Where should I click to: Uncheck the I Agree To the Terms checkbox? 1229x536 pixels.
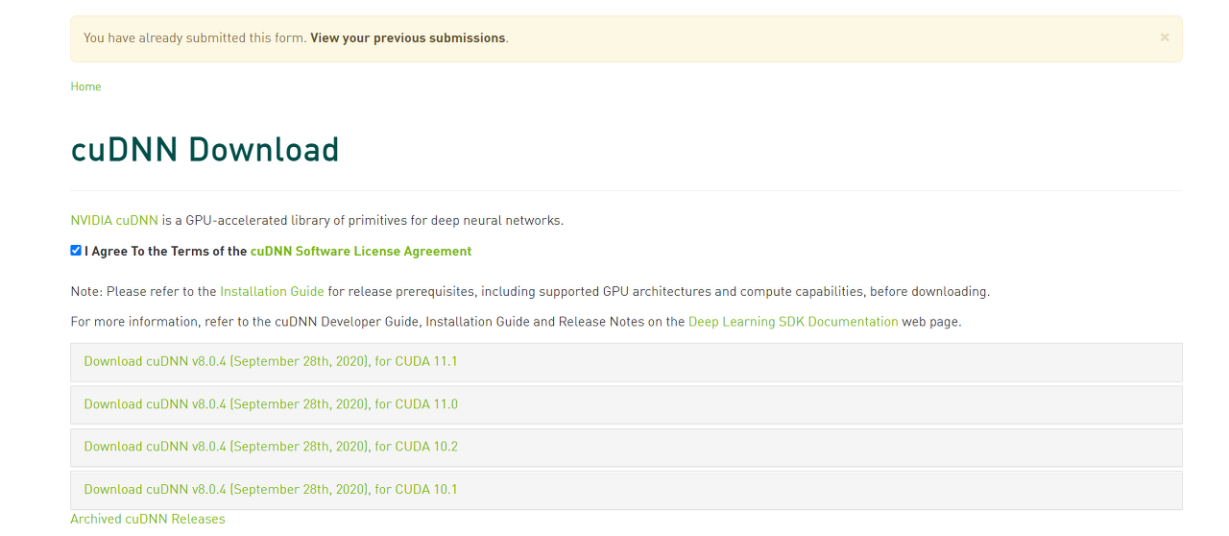(x=76, y=251)
